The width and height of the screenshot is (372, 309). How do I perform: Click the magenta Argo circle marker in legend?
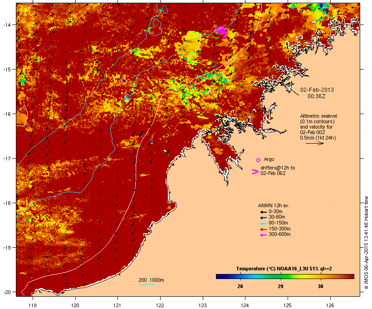(259, 160)
